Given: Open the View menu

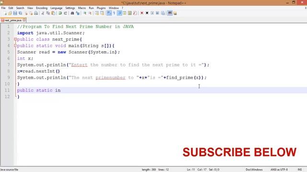Looking at the screenshot, I should [30, 8].
